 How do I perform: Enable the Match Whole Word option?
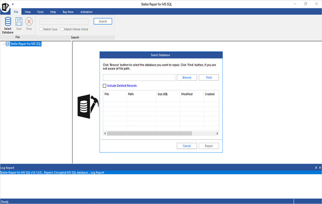[62, 29]
